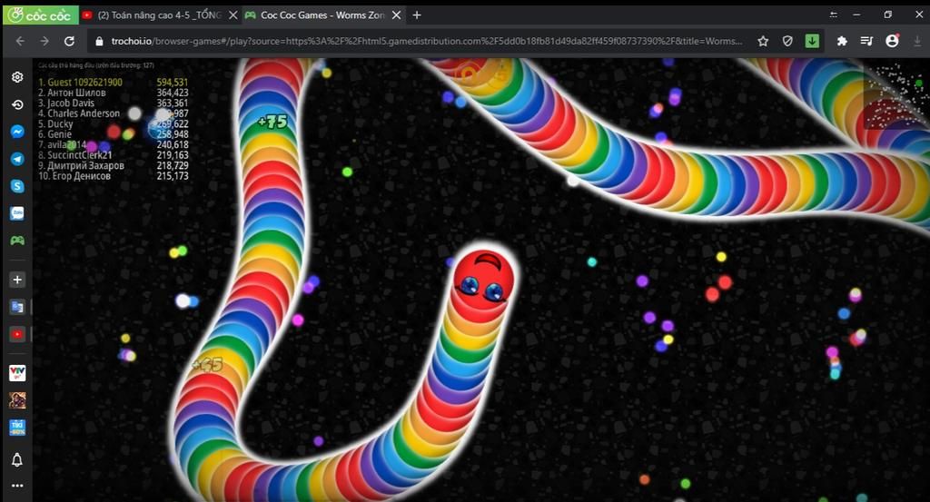Add a new sidebar shortcut with plus
930x502 pixels.
(17, 280)
